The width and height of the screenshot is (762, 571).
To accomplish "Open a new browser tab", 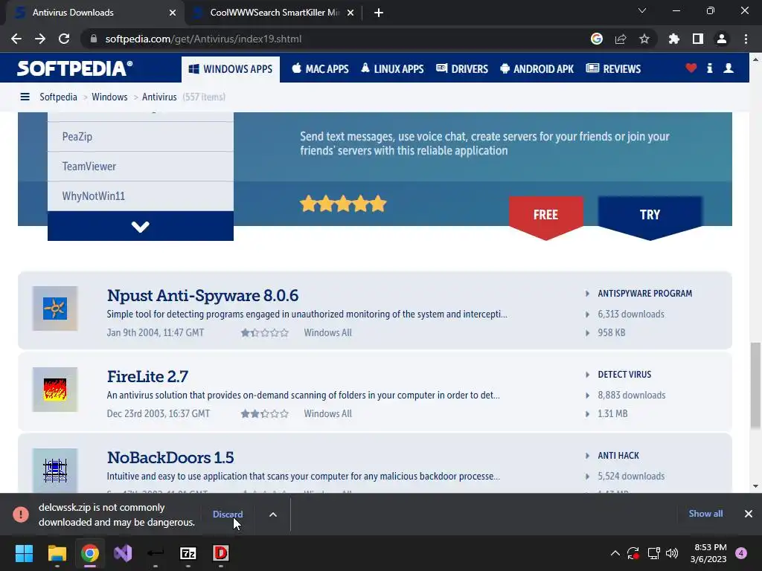I will (379, 13).
